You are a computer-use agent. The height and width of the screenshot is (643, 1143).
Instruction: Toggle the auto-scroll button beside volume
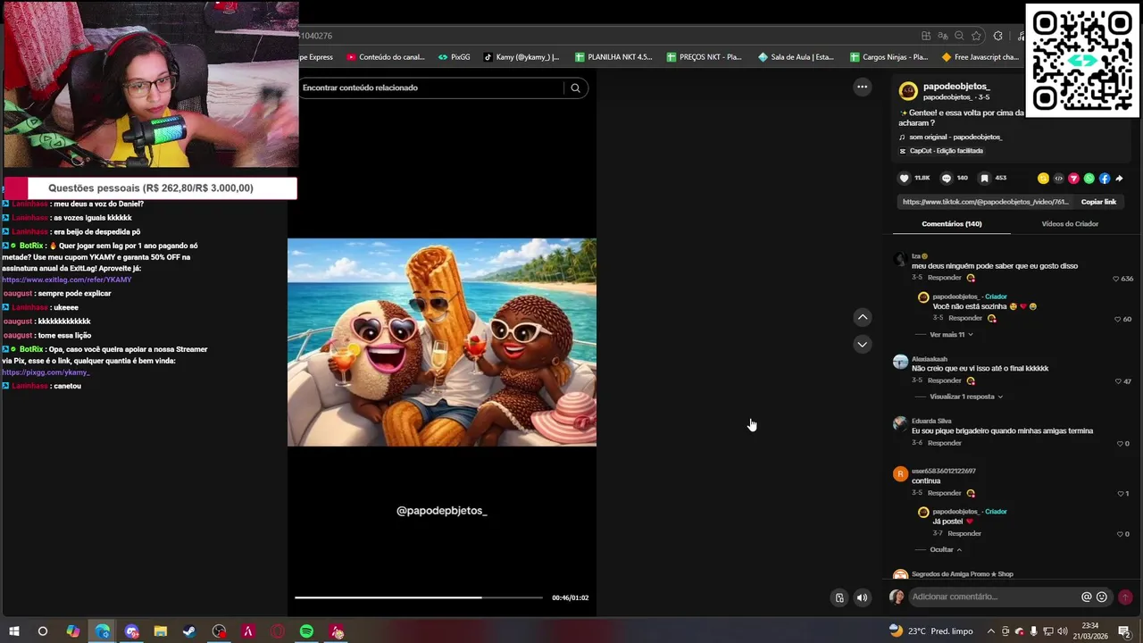click(x=839, y=597)
